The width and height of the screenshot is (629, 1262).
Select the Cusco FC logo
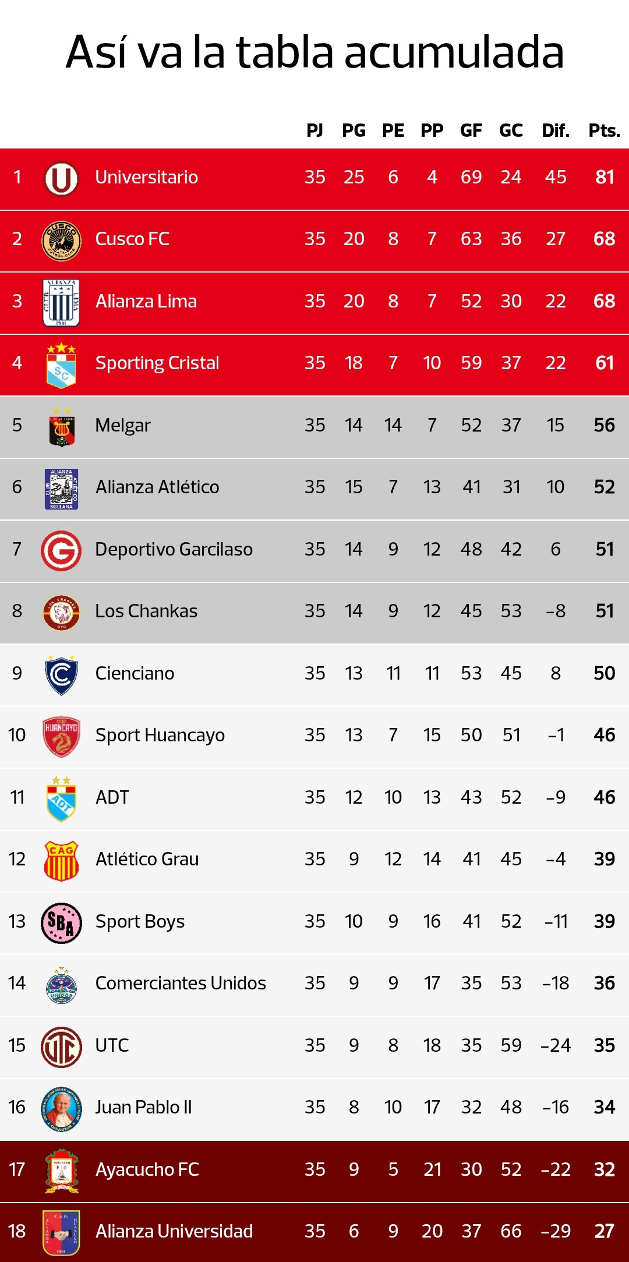61,241
